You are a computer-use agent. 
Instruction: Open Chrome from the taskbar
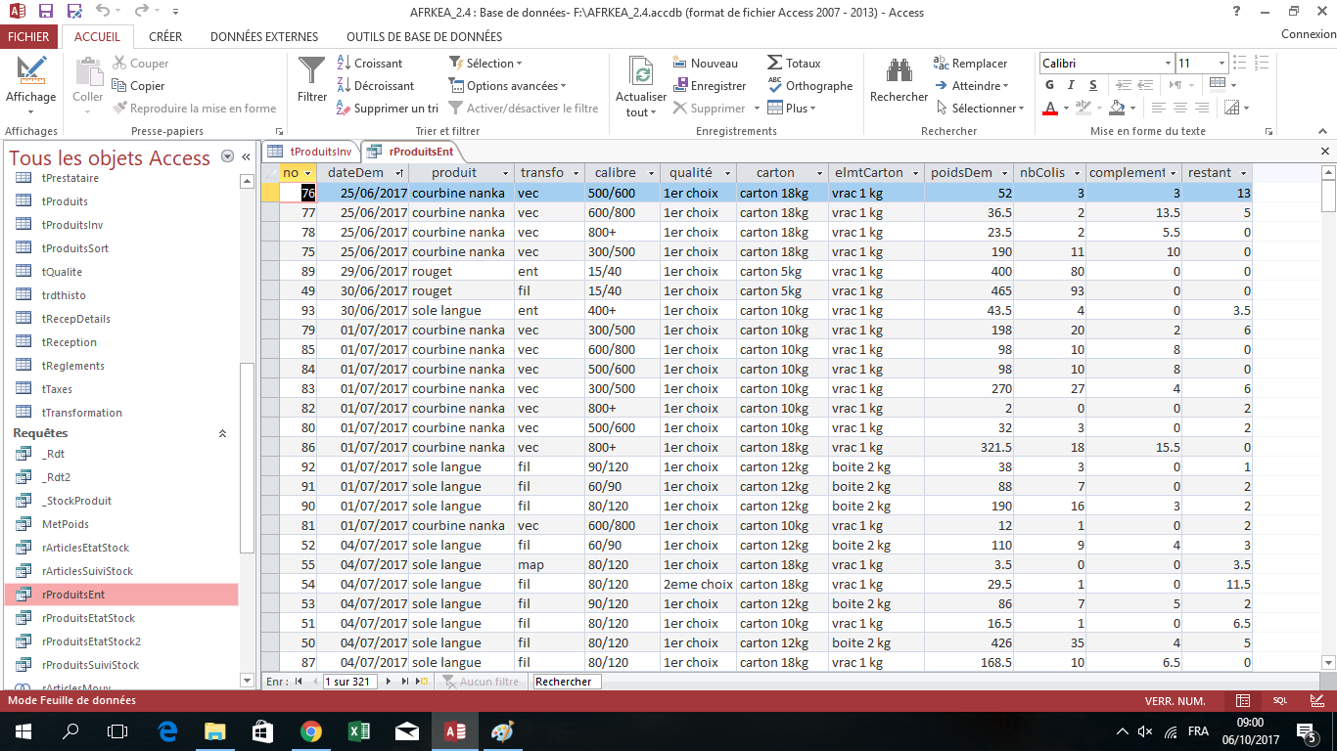tap(310, 730)
